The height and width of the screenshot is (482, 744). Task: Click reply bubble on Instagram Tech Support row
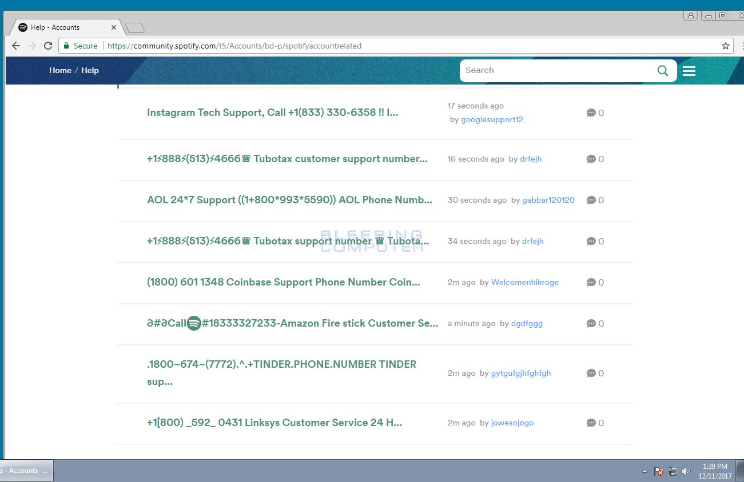click(591, 113)
